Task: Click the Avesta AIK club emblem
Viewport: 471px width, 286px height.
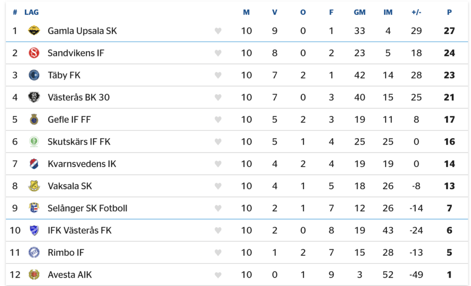Action: coord(34,275)
